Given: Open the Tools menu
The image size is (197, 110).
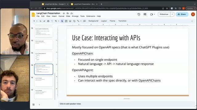Looking at the screenshot, I should (82, 16).
